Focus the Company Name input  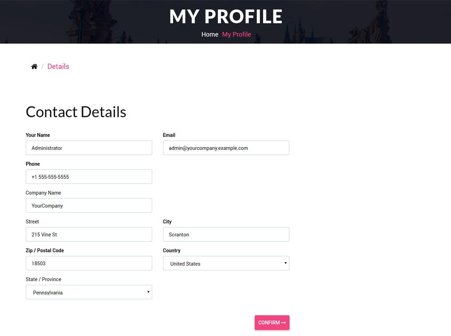tap(89, 205)
